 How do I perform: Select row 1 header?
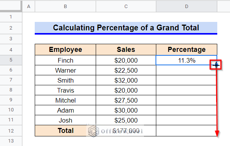pyautogui.click(x=11, y=17)
